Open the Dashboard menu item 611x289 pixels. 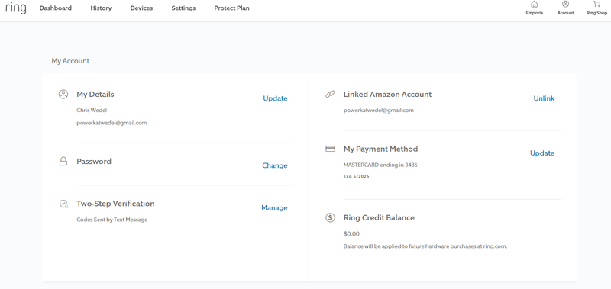coord(55,8)
